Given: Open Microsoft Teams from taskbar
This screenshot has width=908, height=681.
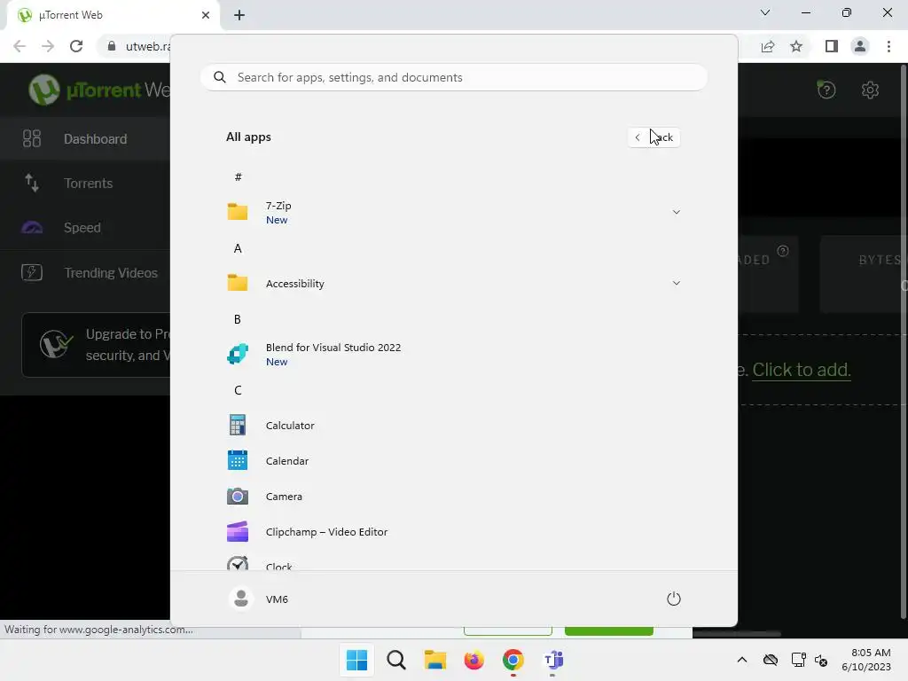Looking at the screenshot, I should (552, 660).
